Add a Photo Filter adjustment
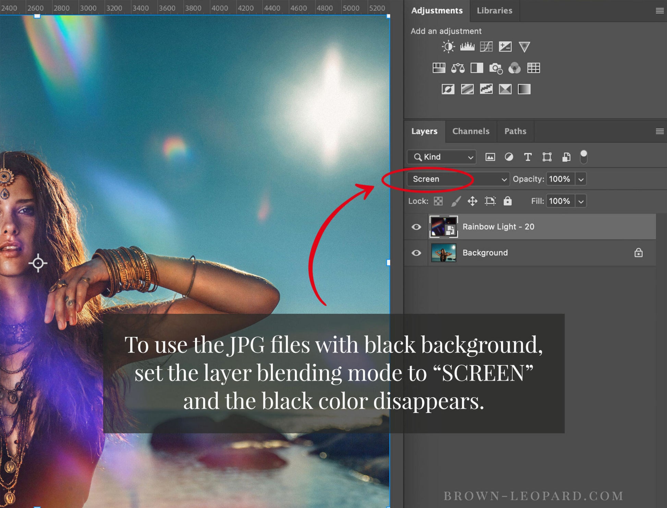 pyautogui.click(x=496, y=68)
